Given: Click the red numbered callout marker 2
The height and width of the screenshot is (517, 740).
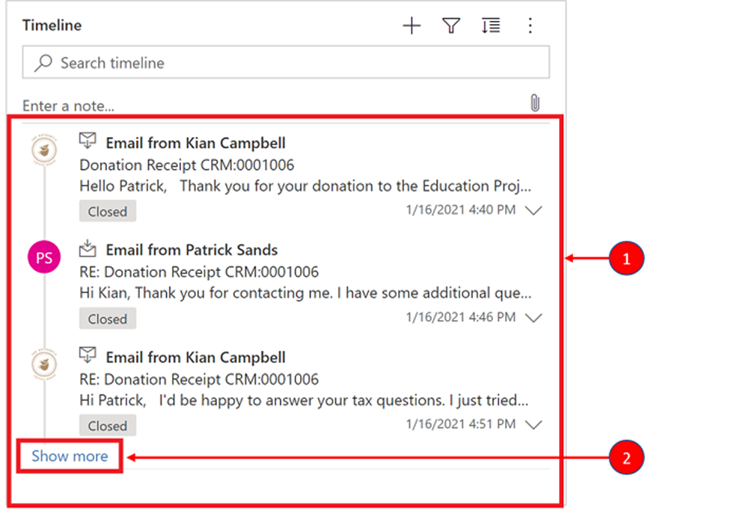Looking at the screenshot, I should pyautogui.click(x=626, y=456).
